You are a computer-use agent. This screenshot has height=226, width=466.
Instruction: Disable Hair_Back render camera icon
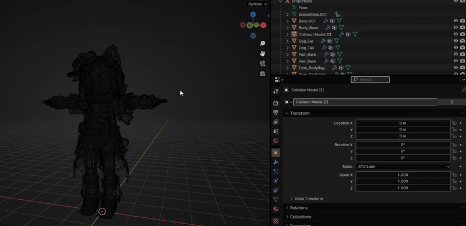463,54
